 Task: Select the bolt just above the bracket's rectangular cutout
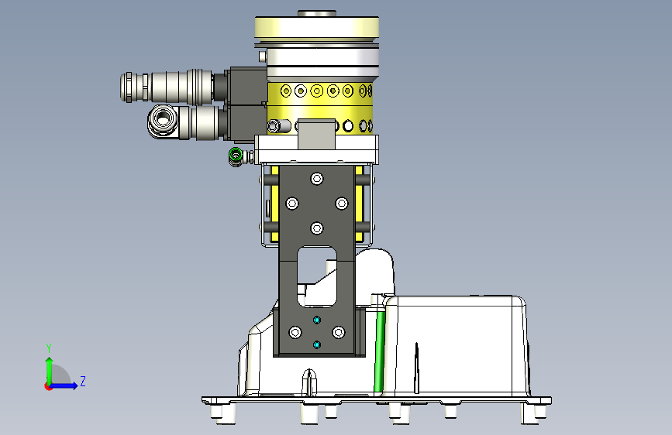[x=317, y=228]
